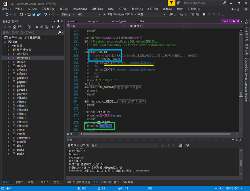Select compress.c in Solution Explorer

click(23, 58)
